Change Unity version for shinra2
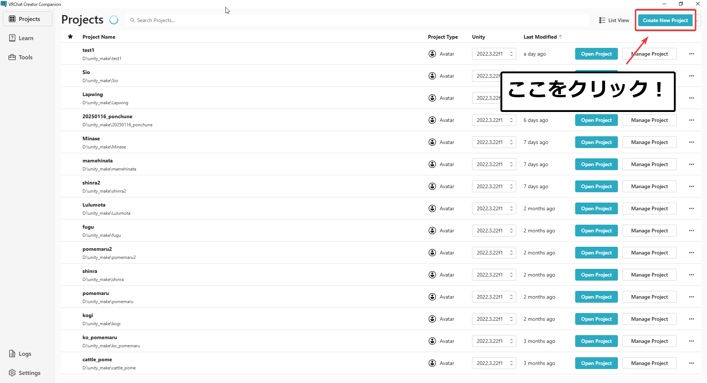This screenshot has height=383, width=707. tap(494, 186)
